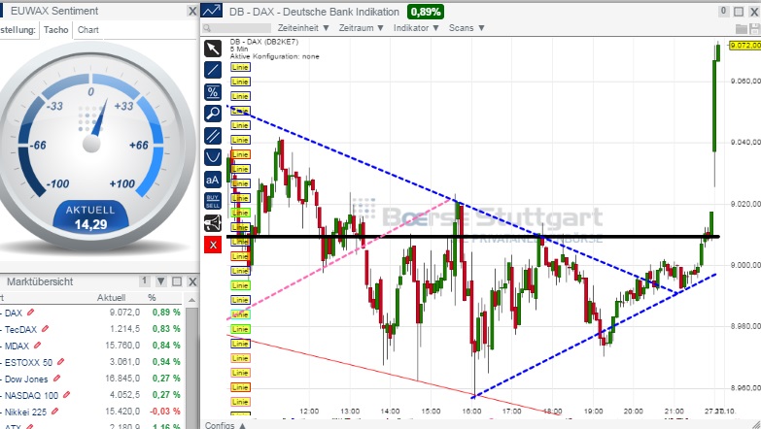The height and width of the screenshot is (429, 761).
Task: Click the pencil icon next to Nikkei 225
Action: (54, 412)
